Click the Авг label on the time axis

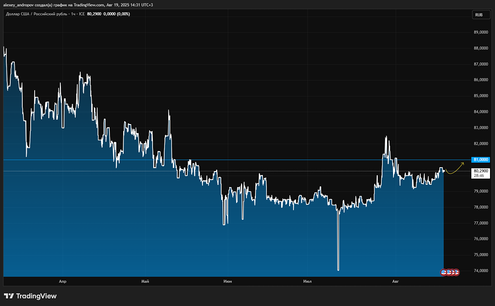coord(395,281)
